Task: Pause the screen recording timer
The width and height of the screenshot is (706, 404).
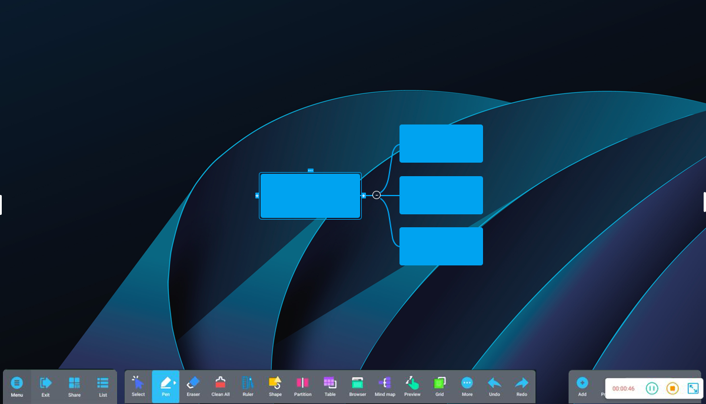Action: point(652,388)
